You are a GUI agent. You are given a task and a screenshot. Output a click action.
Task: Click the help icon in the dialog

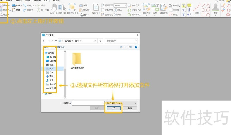coord(136,47)
